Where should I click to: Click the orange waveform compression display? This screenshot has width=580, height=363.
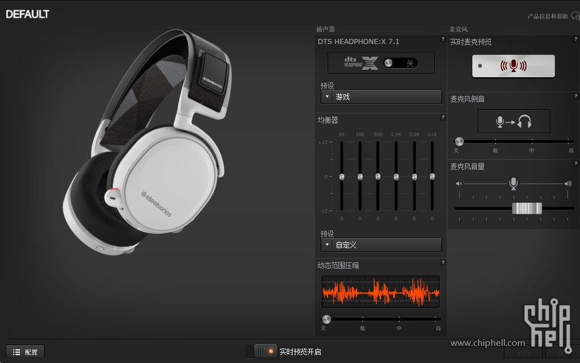click(x=381, y=292)
